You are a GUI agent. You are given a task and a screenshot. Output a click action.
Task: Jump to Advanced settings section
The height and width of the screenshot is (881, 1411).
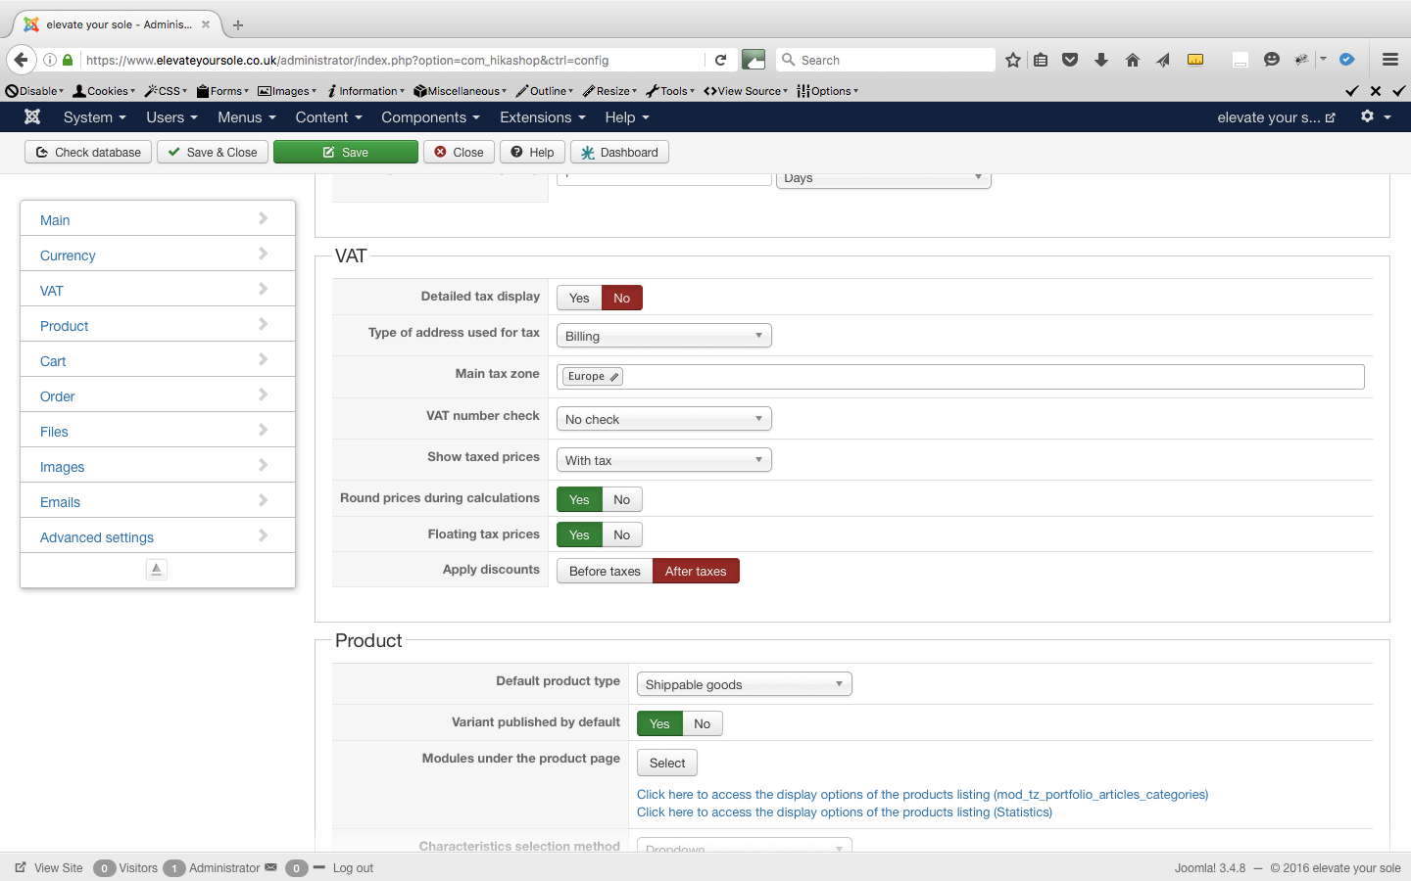point(158,537)
